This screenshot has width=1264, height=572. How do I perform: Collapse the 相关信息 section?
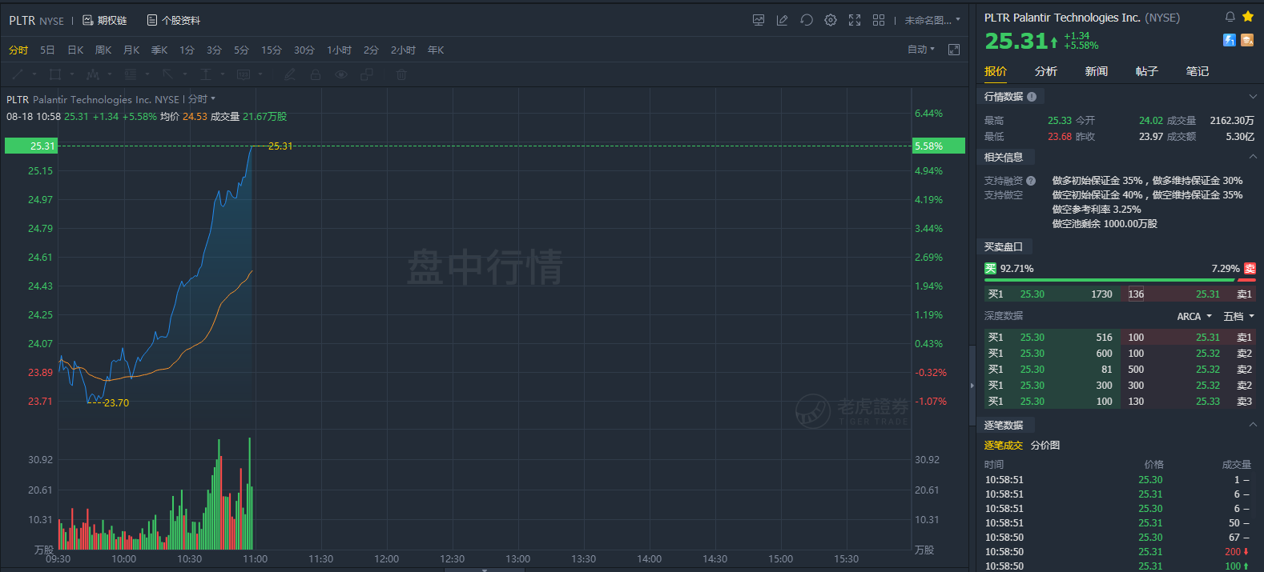[1253, 158]
